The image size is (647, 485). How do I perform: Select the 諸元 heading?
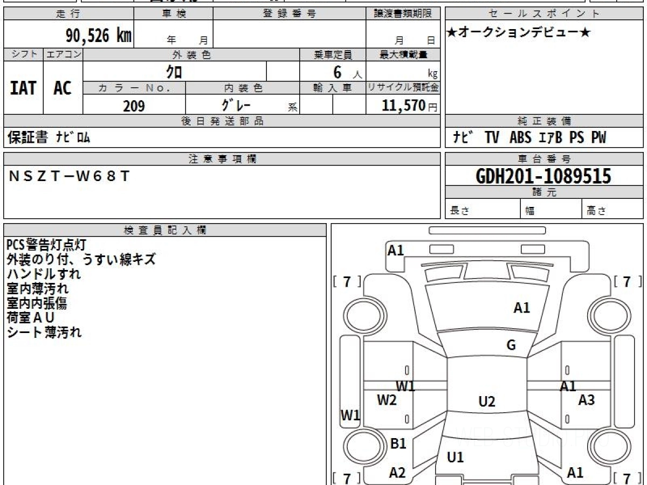(544, 192)
